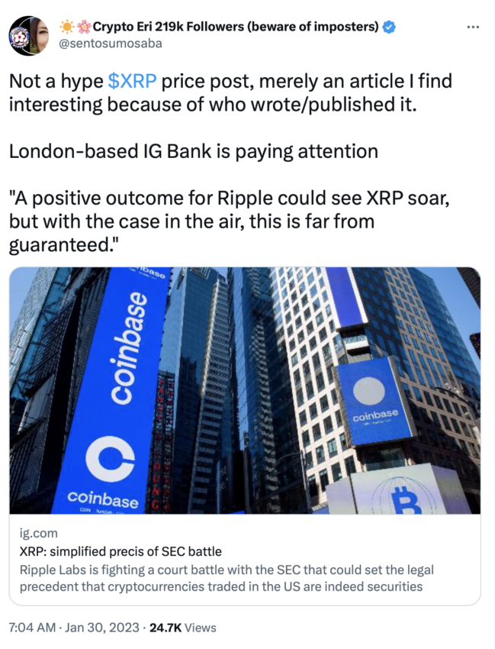Click the Ripple Labs card description text
The width and height of the screenshot is (495, 649).
coord(227,578)
